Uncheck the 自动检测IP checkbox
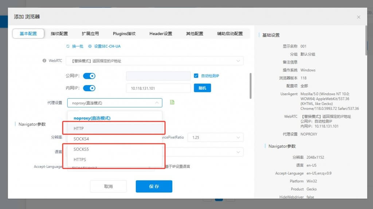This screenshot has width=373, height=209. point(196,76)
